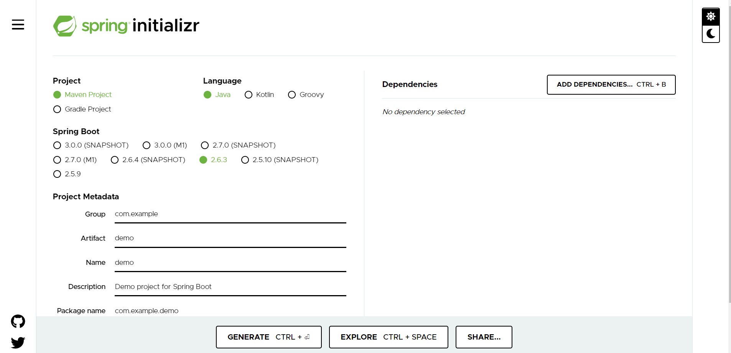Switch to dark theme moon icon
This screenshot has height=353, width=731.
click(711, 34)
